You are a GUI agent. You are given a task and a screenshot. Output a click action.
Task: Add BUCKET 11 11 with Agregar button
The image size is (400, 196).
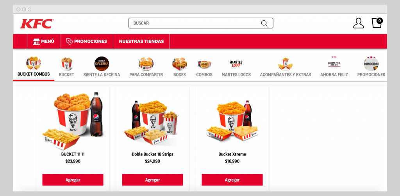pyautogui.click(x=73, y=180)
